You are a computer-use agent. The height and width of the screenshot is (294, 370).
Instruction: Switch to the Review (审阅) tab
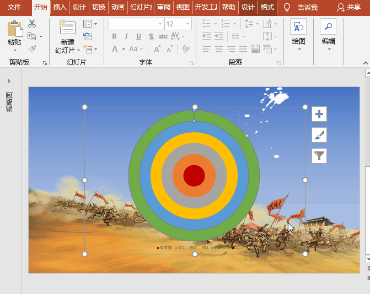point(164,7)
